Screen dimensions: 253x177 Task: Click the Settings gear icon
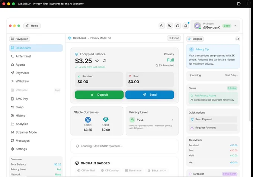tap(12, 149)
